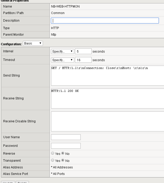Click into the Receive Disable String box
164x183 pixels.
107,121
